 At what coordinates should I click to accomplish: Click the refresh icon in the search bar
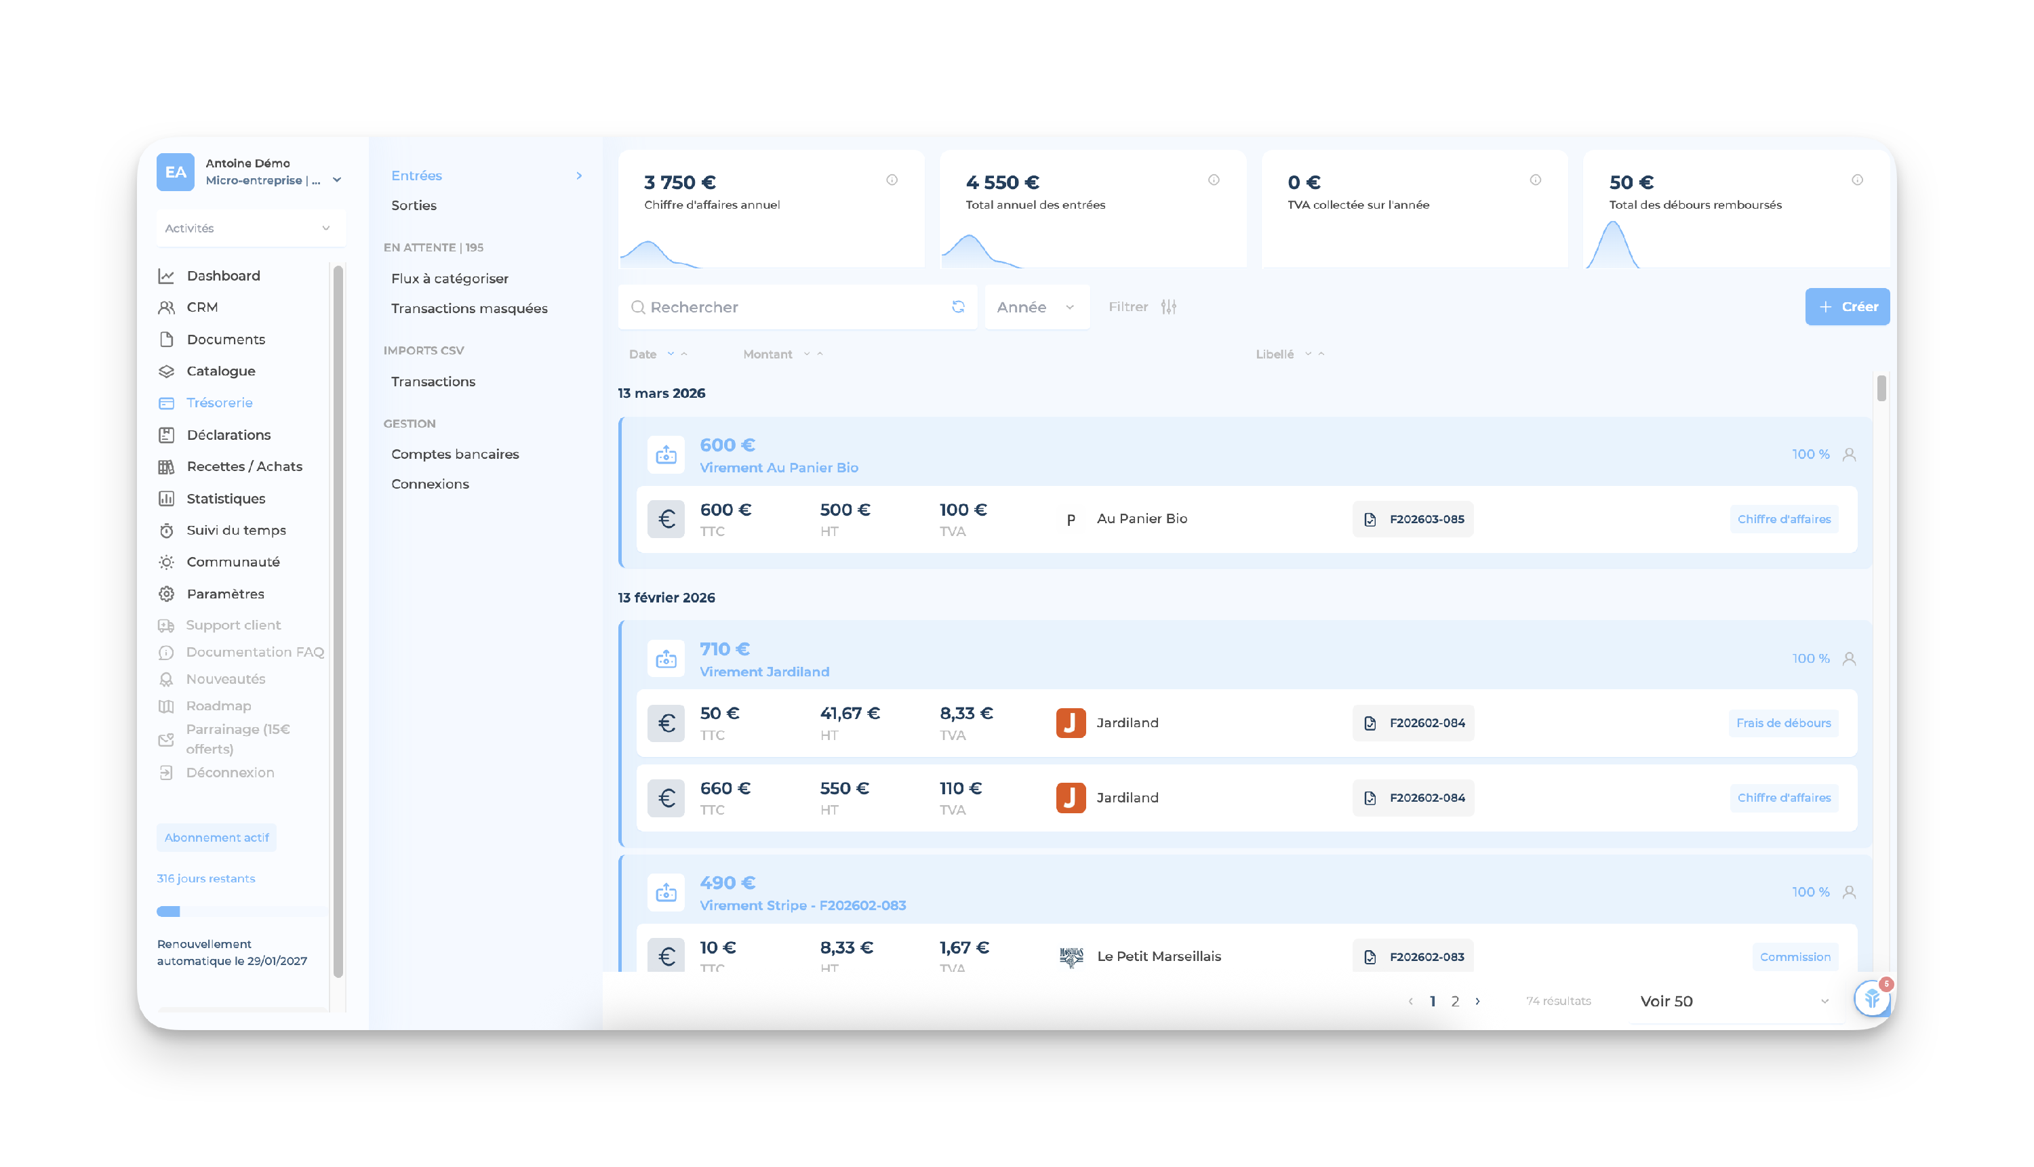click(958, 307)
